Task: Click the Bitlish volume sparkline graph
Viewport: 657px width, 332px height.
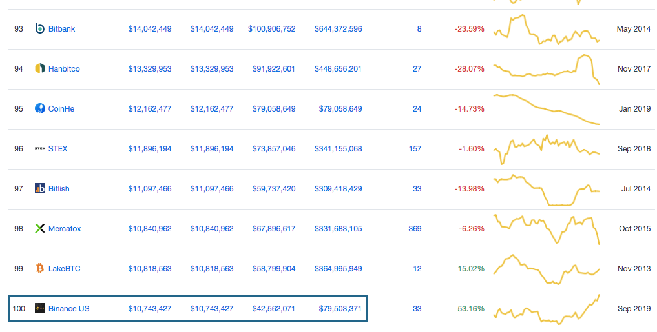Action: [547, 190]
